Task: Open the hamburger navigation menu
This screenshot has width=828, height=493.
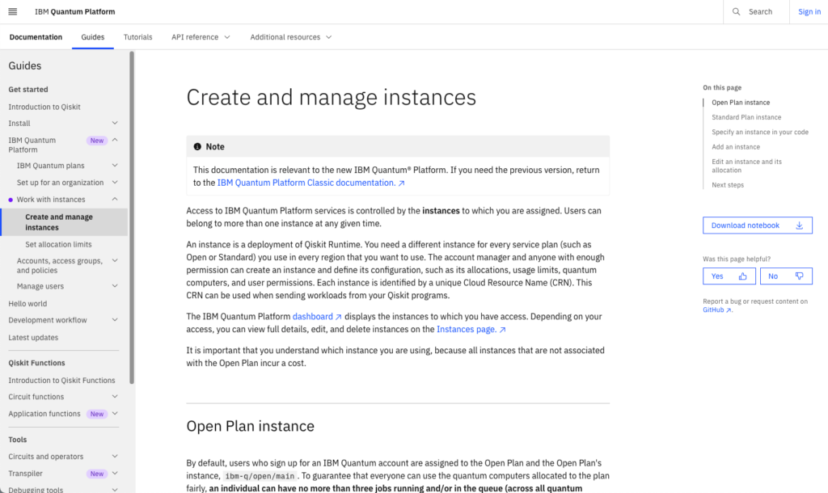Action: tap(13, 11)
